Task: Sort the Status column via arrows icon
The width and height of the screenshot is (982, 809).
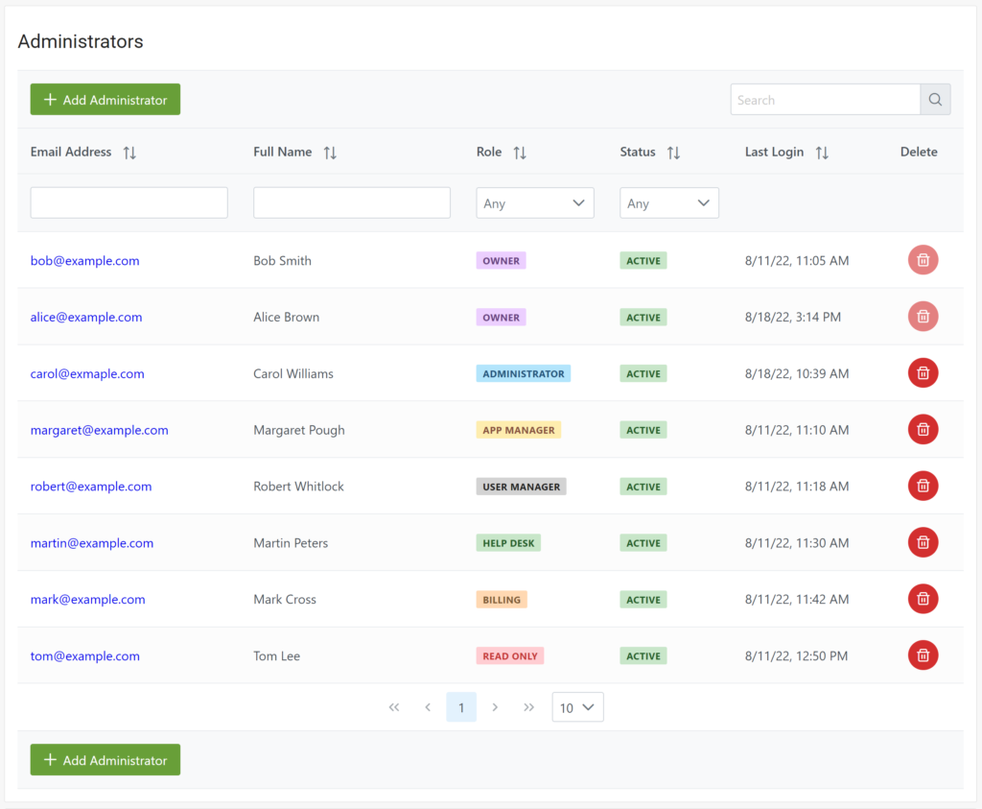Action: tap(673, 153)
